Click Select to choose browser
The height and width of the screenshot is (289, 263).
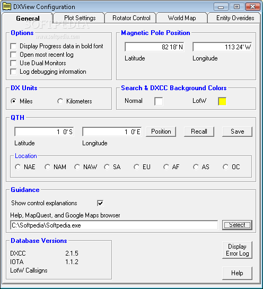[237, 225]
